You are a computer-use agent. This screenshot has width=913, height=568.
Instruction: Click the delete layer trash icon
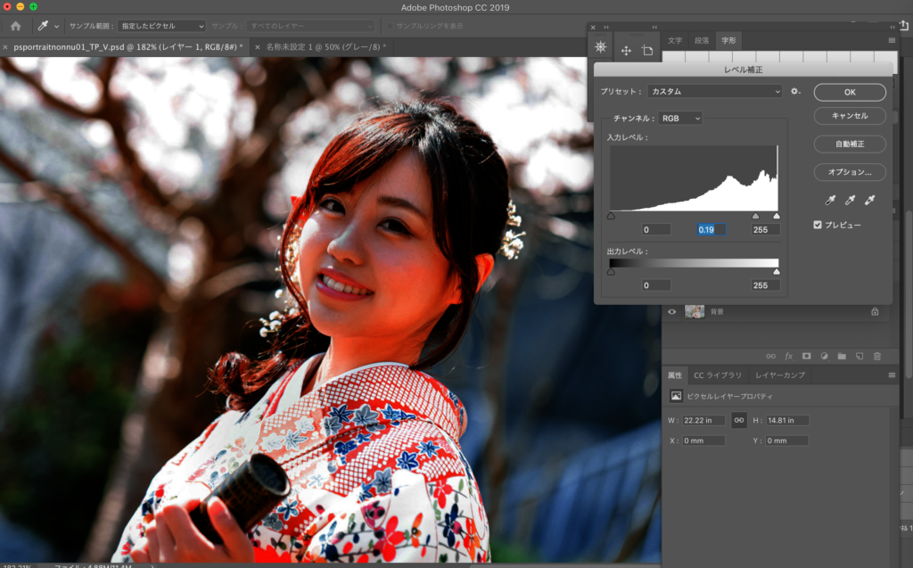(876, 356)
